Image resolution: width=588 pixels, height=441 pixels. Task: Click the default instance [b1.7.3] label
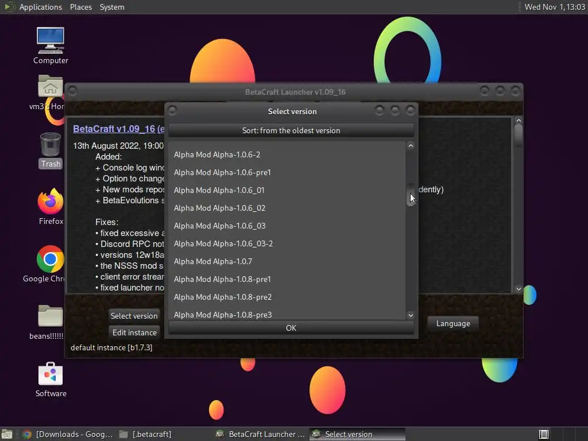coord(111,347)
